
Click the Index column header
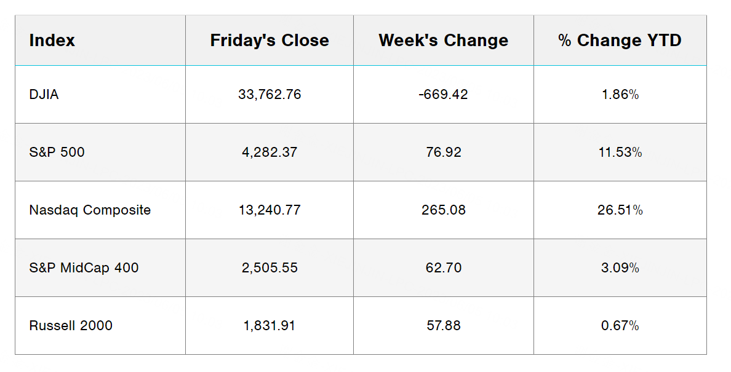(x=52, y=41)
